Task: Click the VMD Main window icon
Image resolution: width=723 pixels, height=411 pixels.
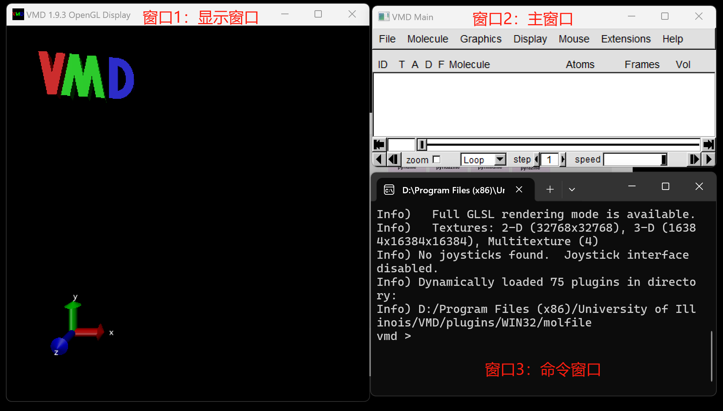Action: [x=384, y=16]
